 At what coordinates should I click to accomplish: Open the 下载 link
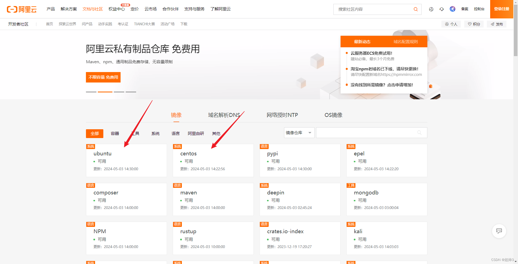184,24
